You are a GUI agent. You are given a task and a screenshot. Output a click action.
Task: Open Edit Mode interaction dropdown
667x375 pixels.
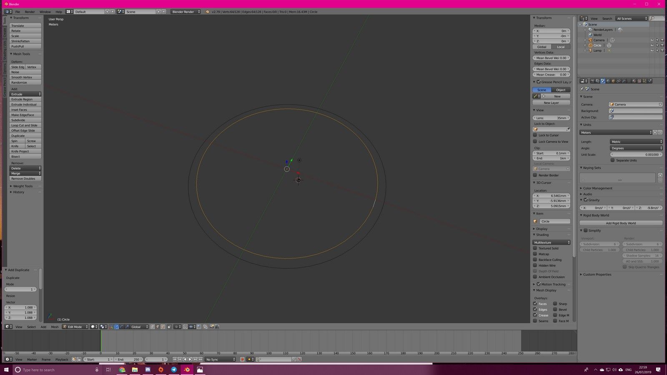coord(75,327)
